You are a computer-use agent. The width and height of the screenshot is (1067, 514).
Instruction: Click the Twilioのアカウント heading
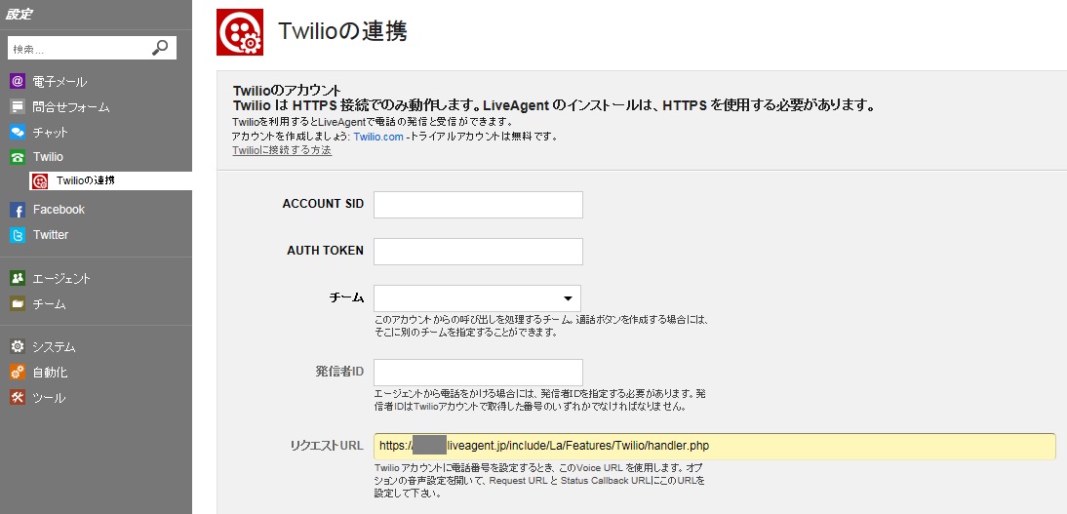(x=287, y=91)
